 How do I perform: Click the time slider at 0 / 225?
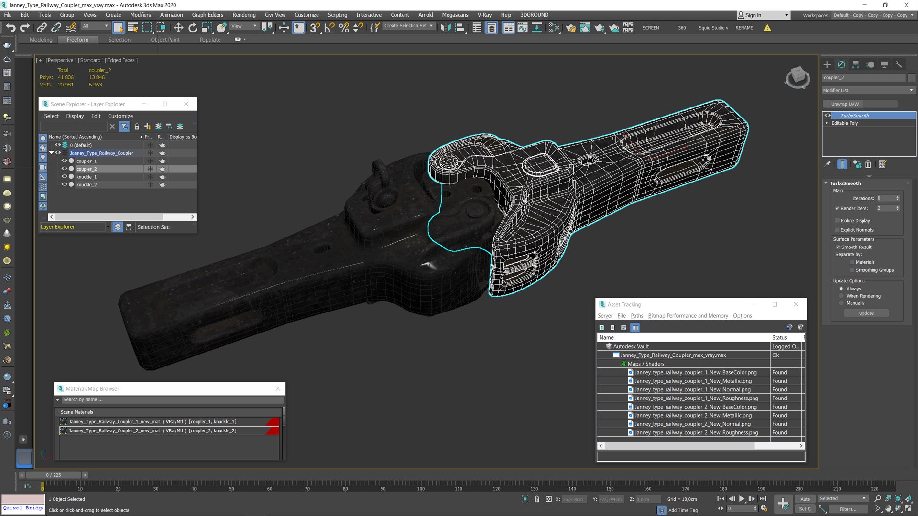tap(54, 475)
